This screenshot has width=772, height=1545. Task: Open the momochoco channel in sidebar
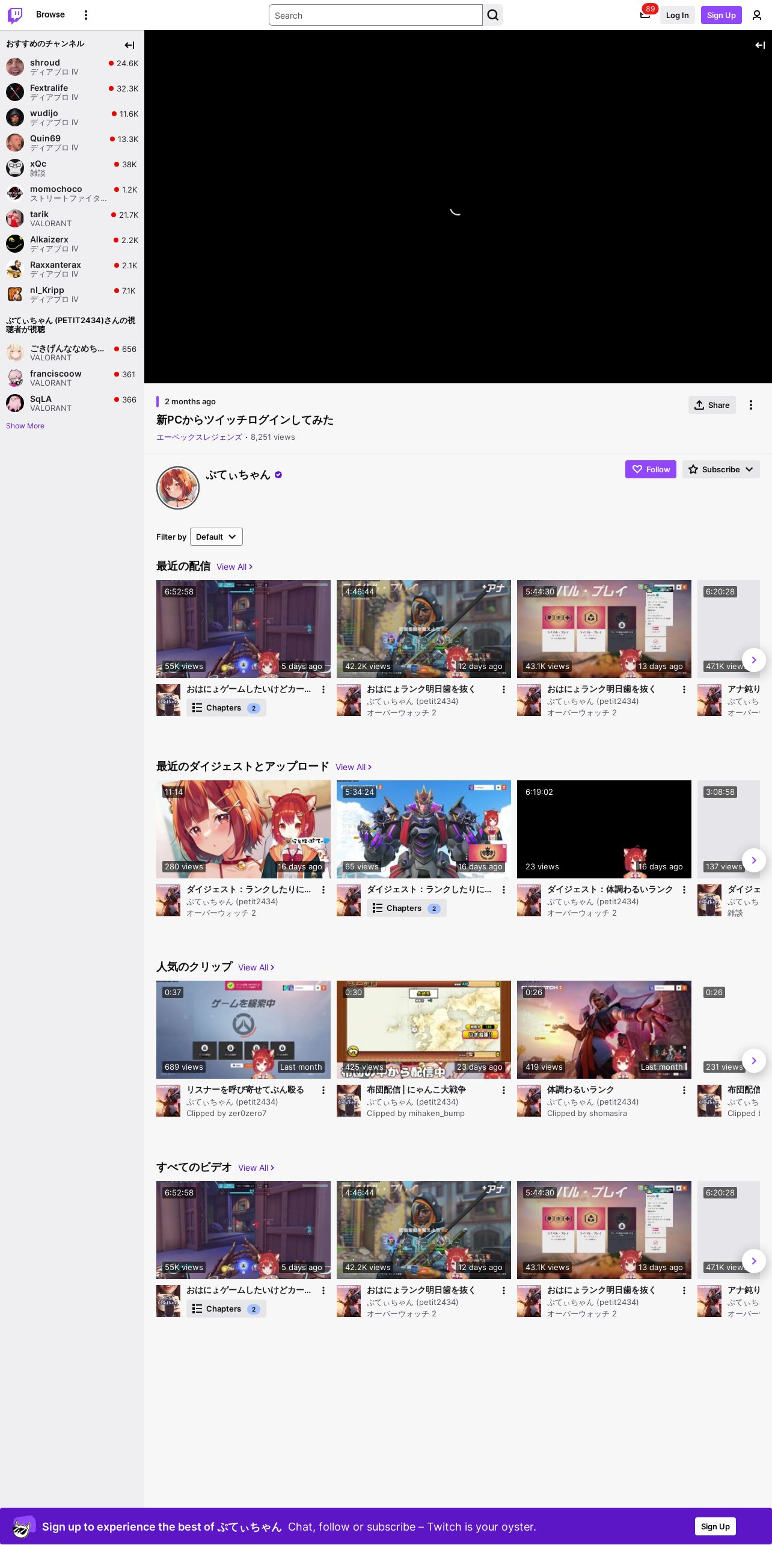[x=72, y=193]
